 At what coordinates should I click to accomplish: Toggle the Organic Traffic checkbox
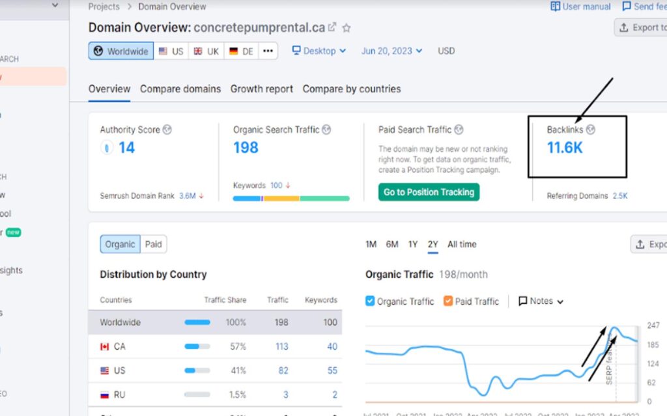(370, 301)
